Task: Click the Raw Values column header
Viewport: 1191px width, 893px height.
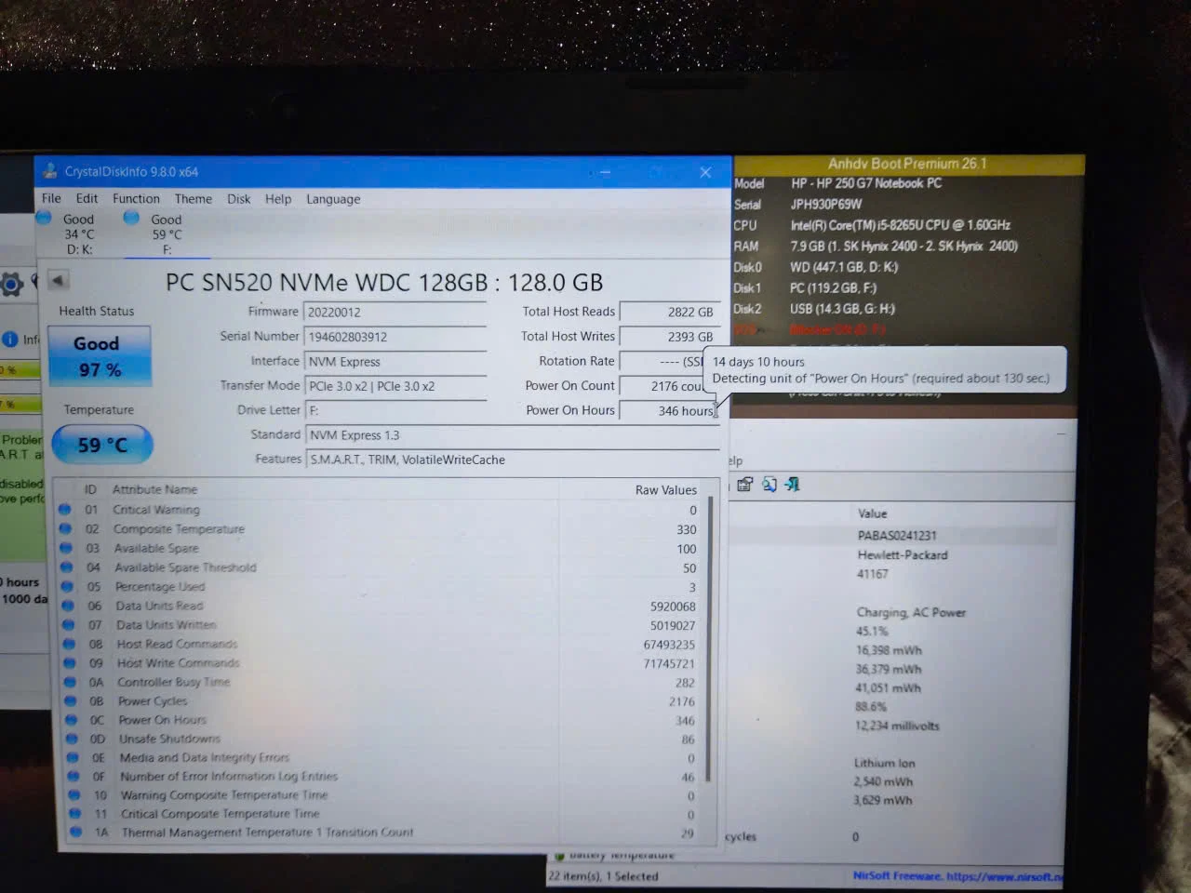Action: [665, 489]
